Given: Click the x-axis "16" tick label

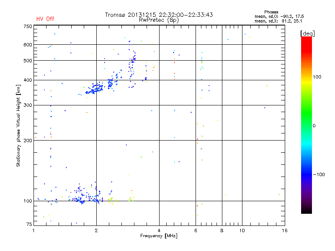Looking at the screenshot, I should point(285,231).
